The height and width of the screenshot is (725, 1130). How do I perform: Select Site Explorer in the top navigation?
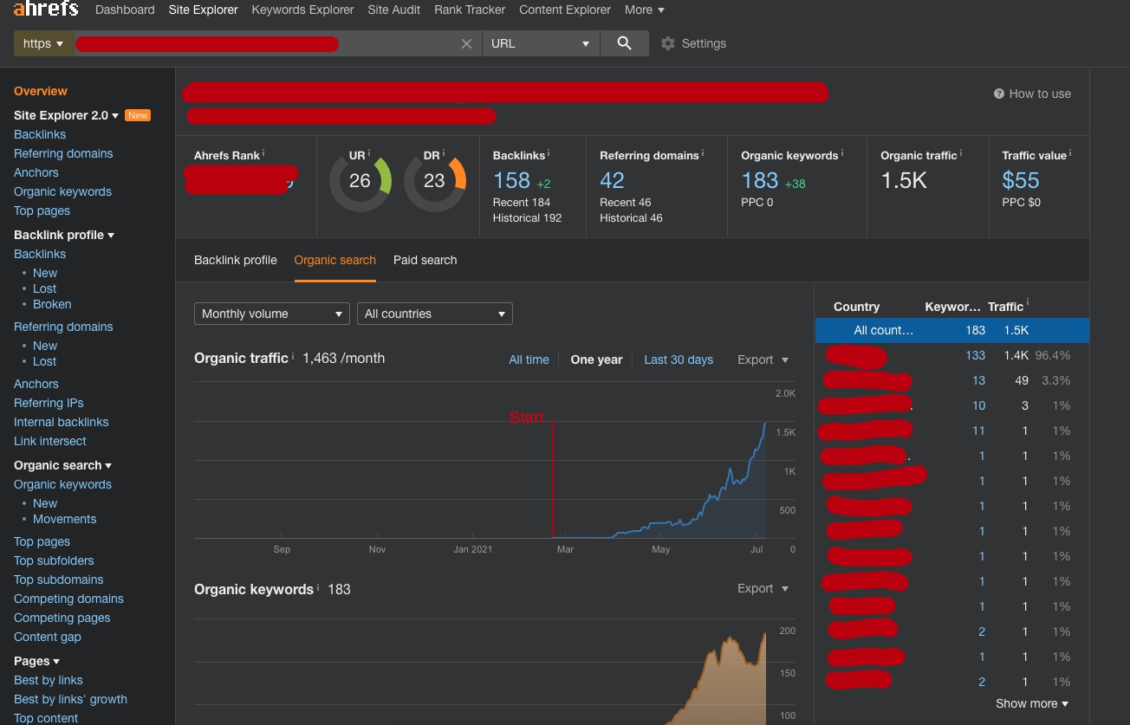click(x=203, y=10)
